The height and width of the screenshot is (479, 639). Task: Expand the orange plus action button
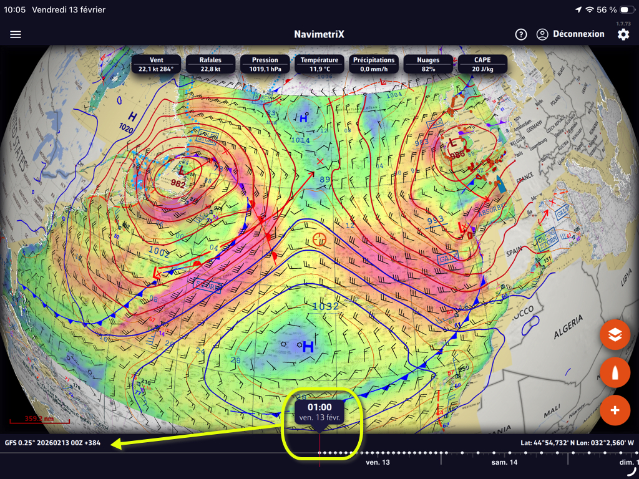coord(615,410)
